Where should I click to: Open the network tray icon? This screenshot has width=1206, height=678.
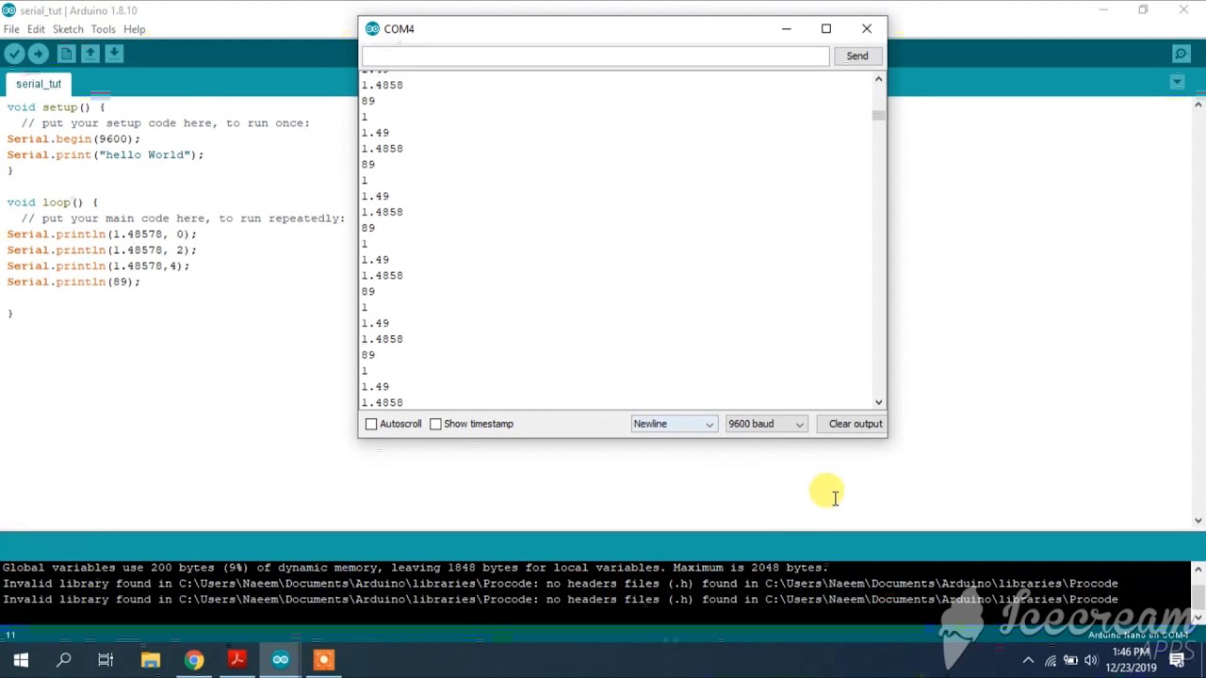[1051, 660]
